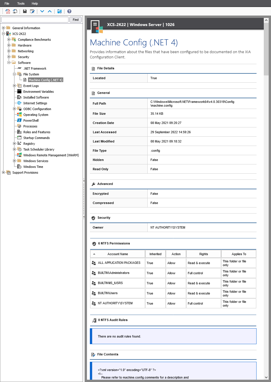Click the vertical scrollbar thumb
This screenshot has width=271, height=382.
coord(266,49)
